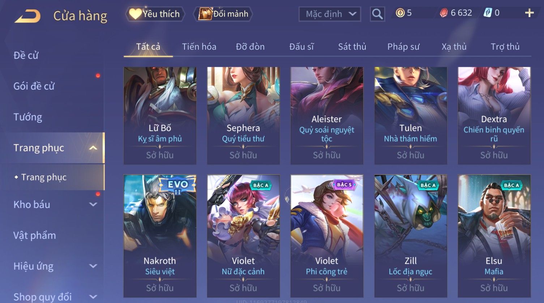Tap the plus icon to add currency
The width and height of the screenshot is (544, 303).
(x=529, y=13)
